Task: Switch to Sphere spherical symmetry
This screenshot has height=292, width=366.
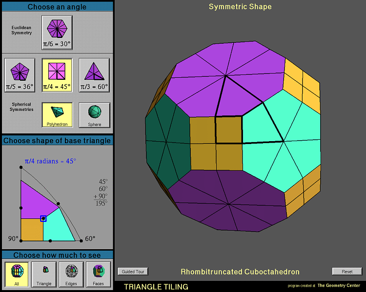Action: (x=94, y=115)
